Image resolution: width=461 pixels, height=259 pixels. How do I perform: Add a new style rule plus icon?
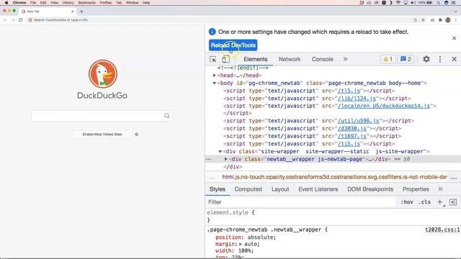coord(440,202)
